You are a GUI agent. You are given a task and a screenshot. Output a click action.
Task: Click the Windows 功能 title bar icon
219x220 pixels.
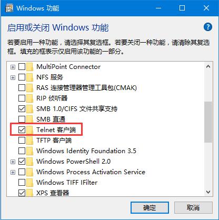pos(9,8)
